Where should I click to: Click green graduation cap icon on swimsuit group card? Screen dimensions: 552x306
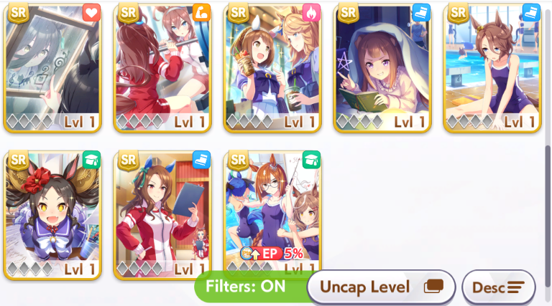pyautogui.click(x=311, y=160)
